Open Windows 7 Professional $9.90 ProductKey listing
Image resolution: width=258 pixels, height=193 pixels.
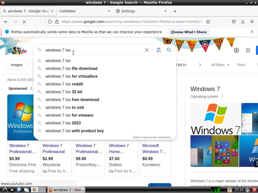click(89, 149)
